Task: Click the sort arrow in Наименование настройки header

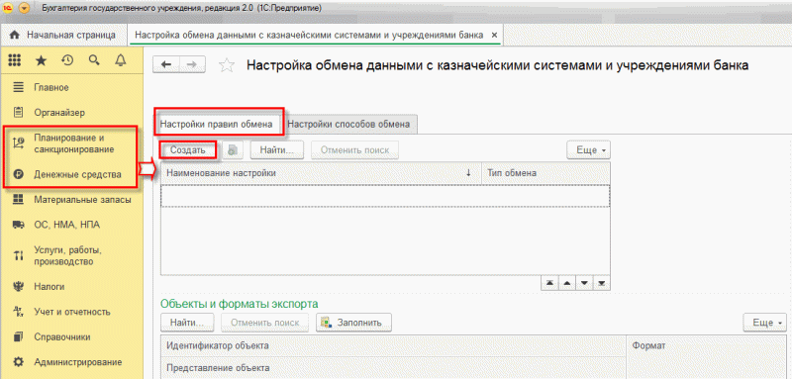Action: [x=468, y=173]
